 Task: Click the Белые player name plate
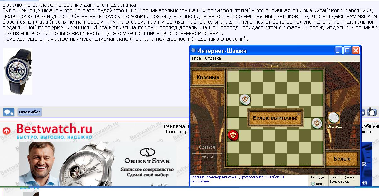pos(342,159)
